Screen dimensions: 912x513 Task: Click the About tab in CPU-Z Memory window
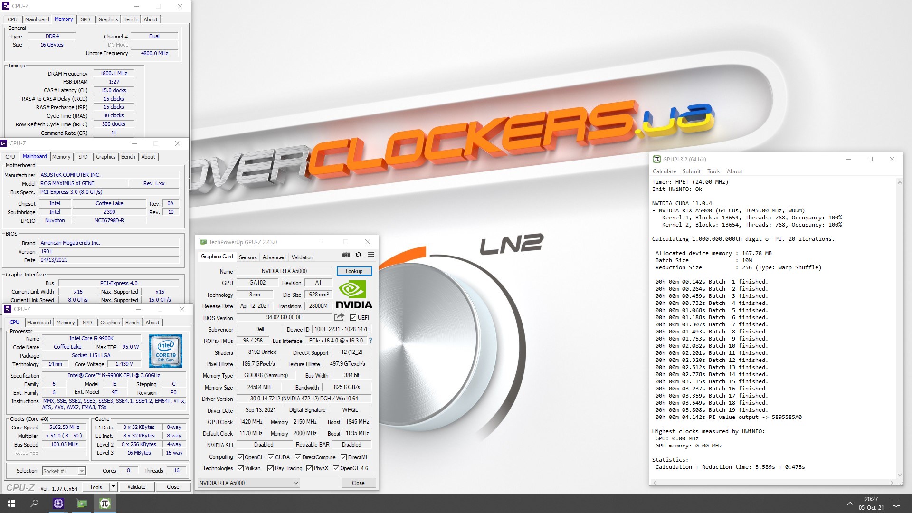(x=151, y=19)
